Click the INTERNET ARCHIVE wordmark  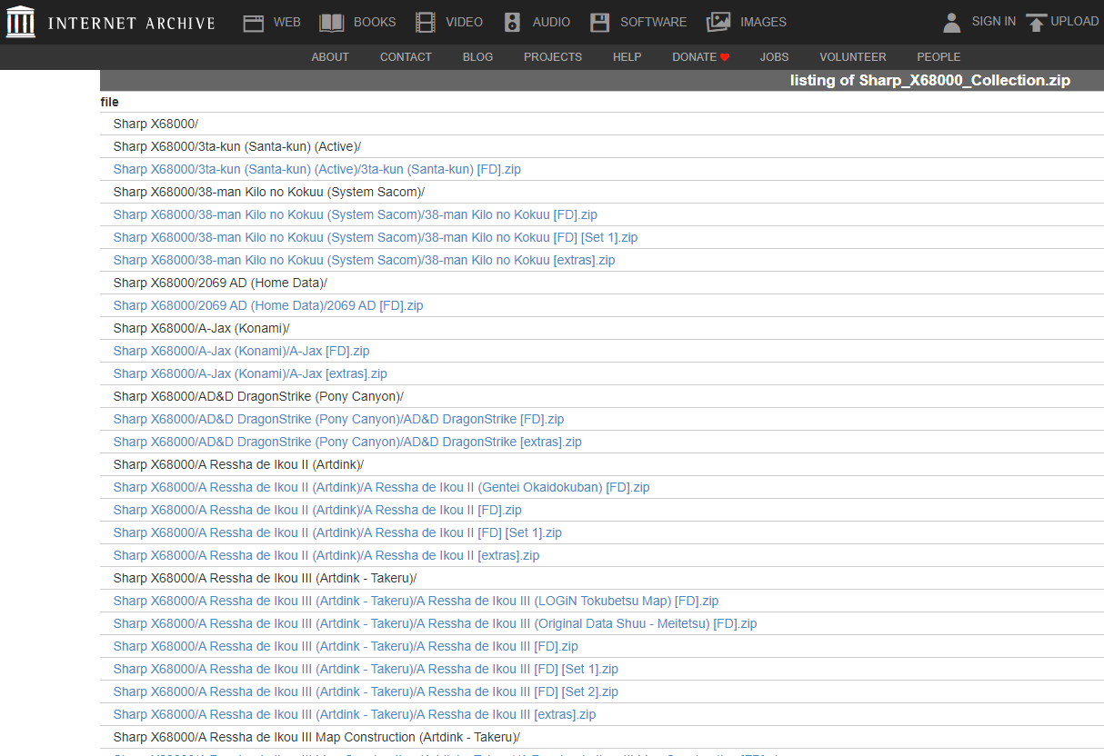pos(131,23)
